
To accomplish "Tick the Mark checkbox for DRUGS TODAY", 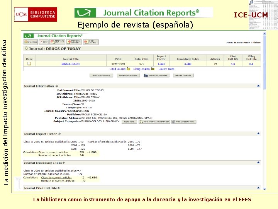I will point(29,63).
